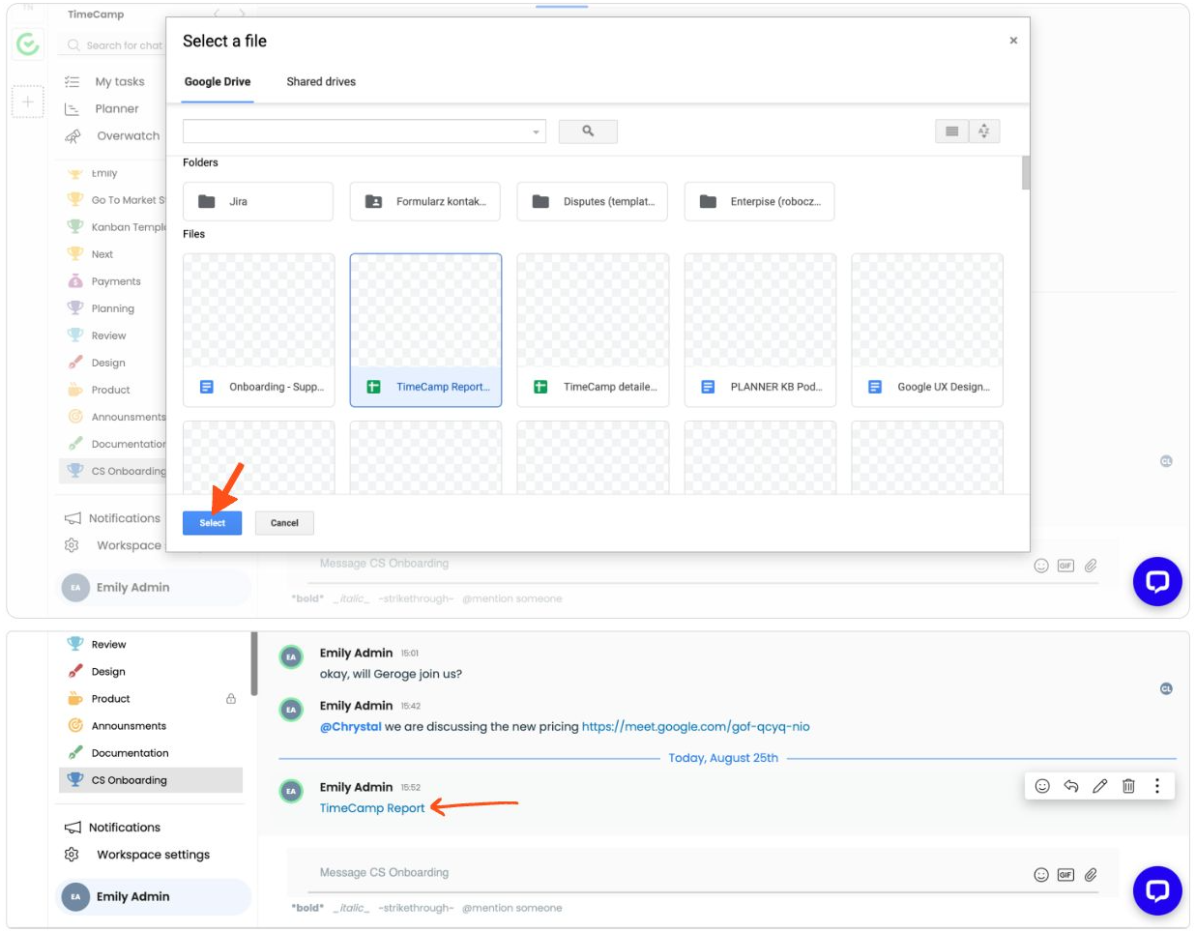Click the gear icon beside Workspace settings
1196x932 pixels.
tap(72, 855)
